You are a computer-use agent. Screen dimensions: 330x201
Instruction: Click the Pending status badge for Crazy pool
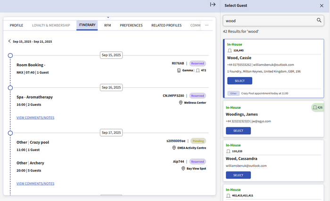click(x=198, y=141)
